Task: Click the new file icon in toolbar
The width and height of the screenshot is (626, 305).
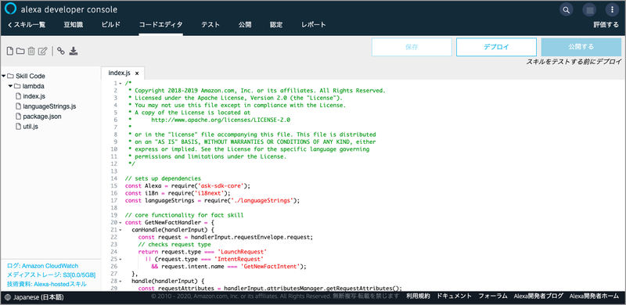Action: point(10,51)
